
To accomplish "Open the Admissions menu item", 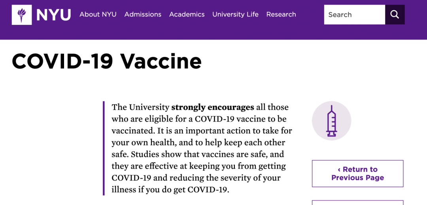I will pos(143,14).
